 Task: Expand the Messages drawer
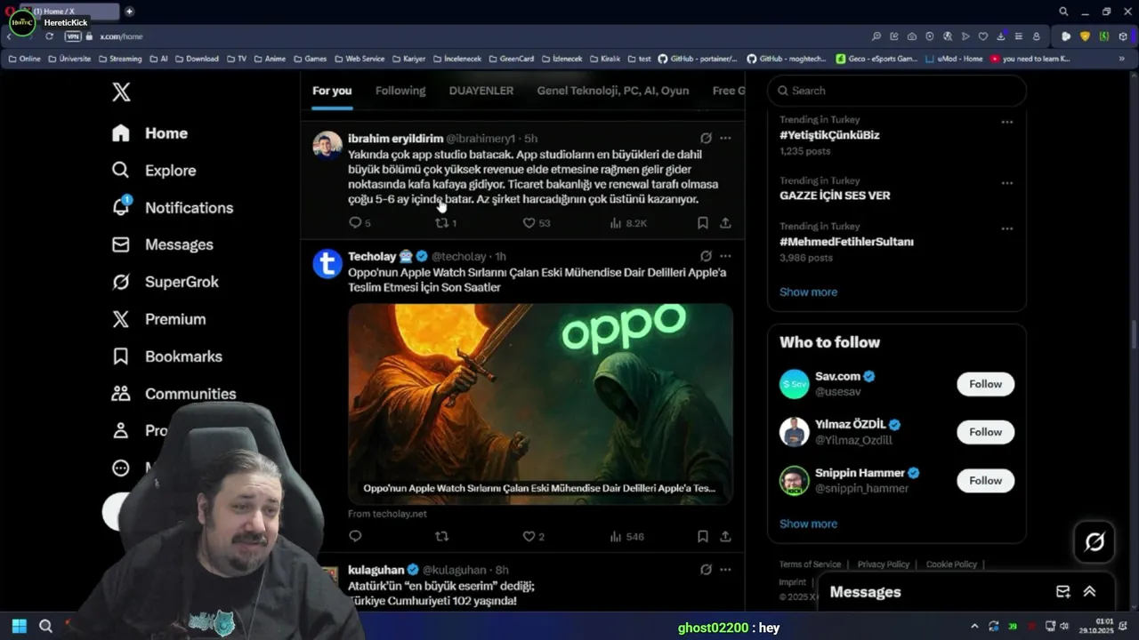click(1089, 592)
